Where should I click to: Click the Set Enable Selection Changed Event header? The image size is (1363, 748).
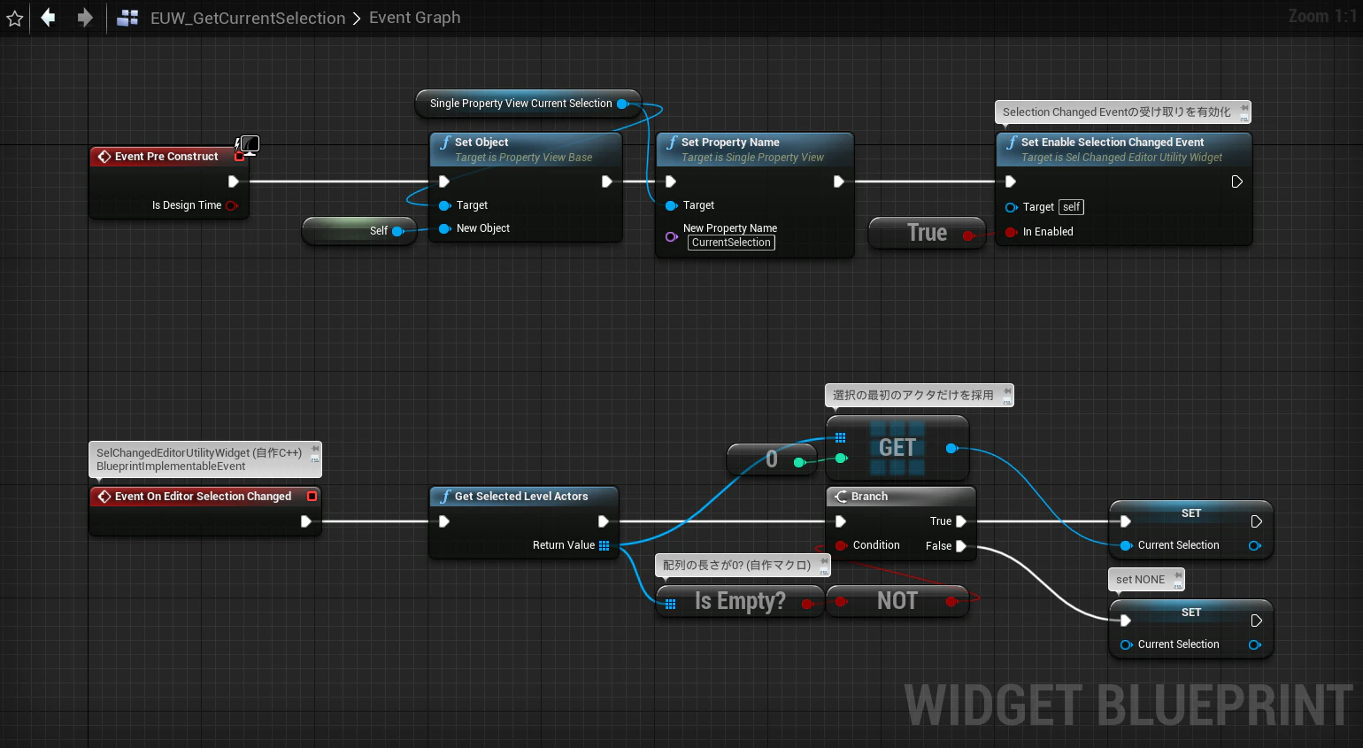coord(1124,149)
